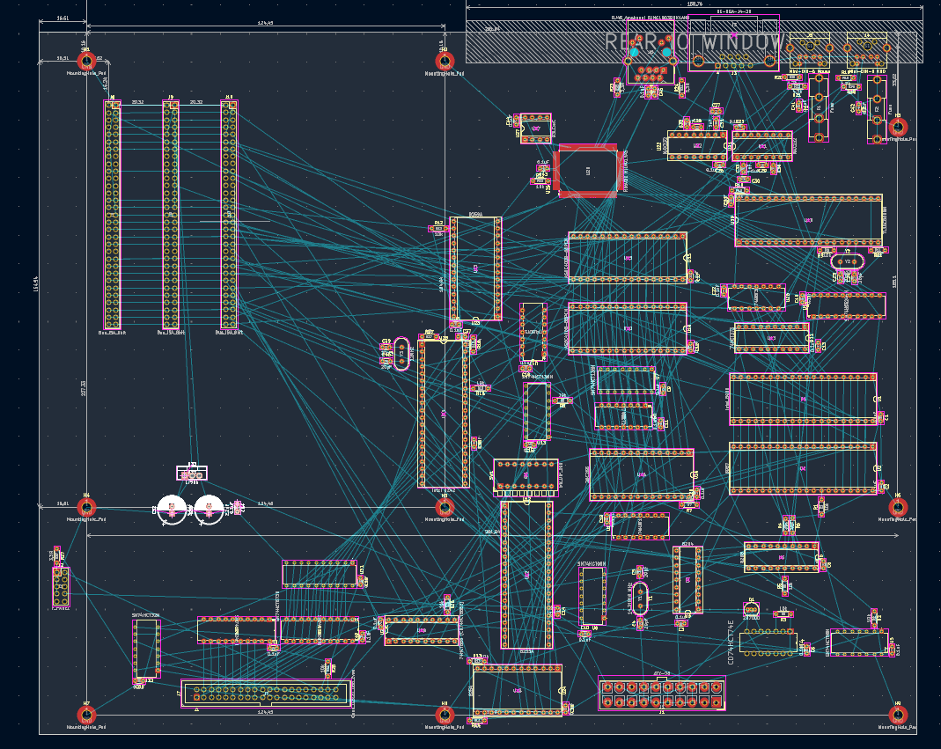Pick the Mini-DIN-6 KBD connector footprint

pos(866,50)
